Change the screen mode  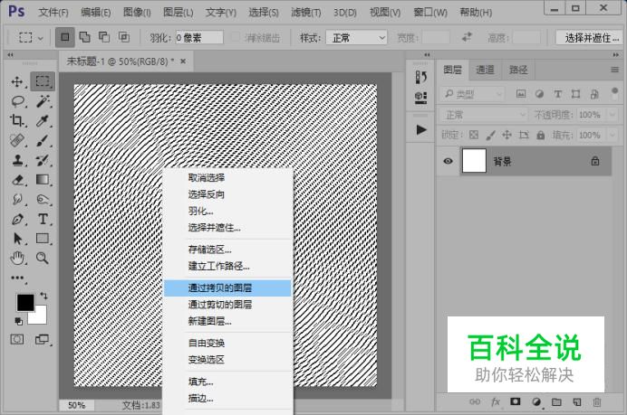click(x=42, y=340)
